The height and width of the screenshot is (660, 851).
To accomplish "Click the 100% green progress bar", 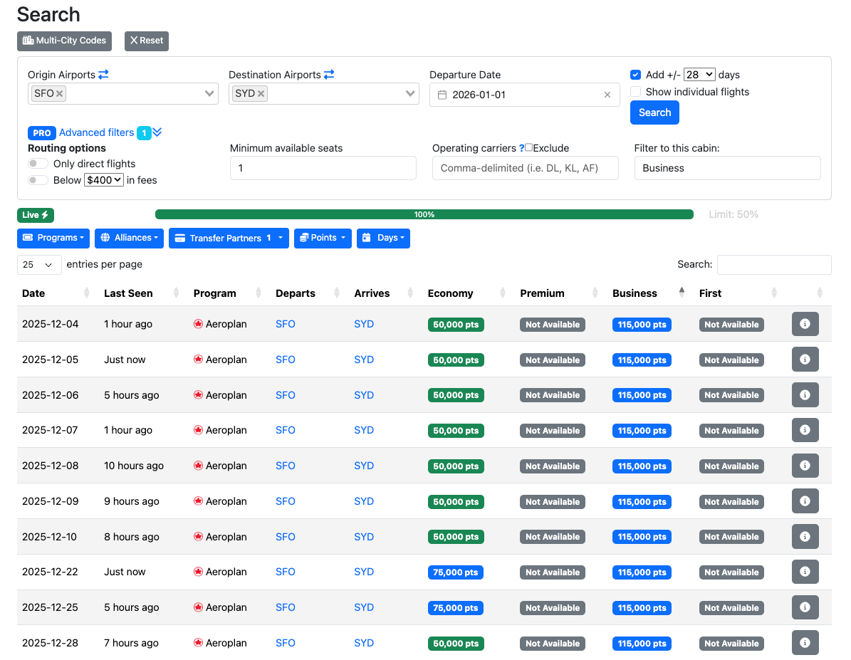I will pos(424,214).
